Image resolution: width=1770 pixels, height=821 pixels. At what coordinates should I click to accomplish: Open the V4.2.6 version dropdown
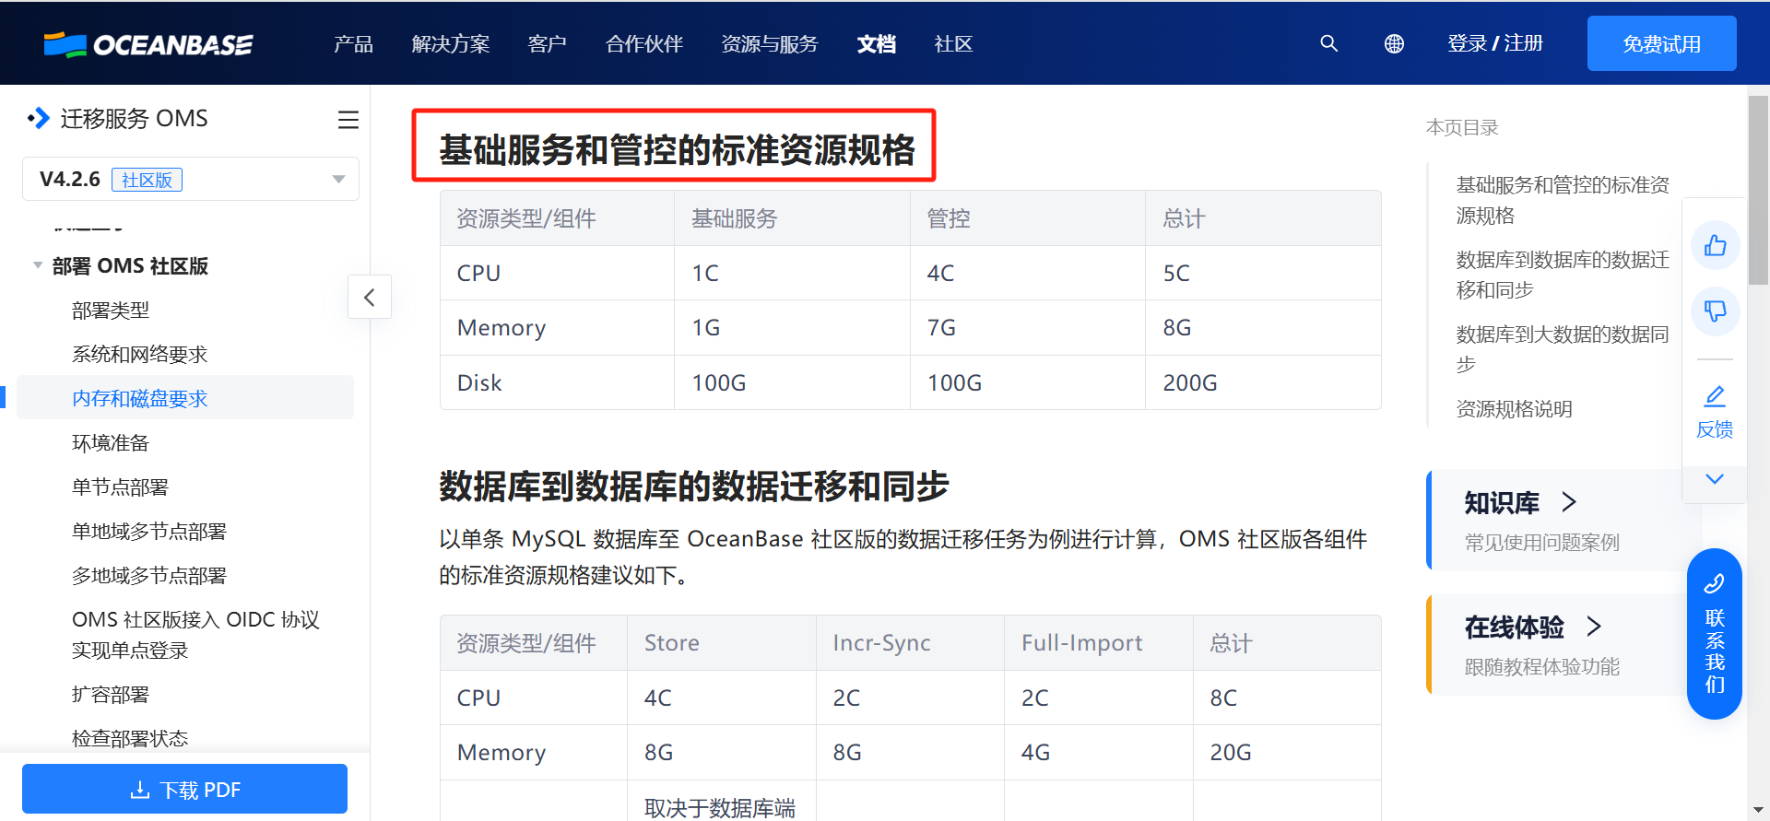click(191, 179)
